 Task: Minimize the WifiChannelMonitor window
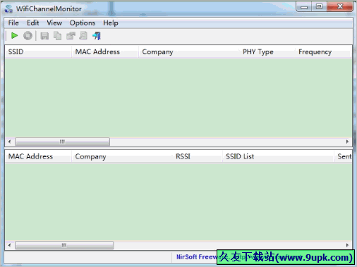click(304, 6)
